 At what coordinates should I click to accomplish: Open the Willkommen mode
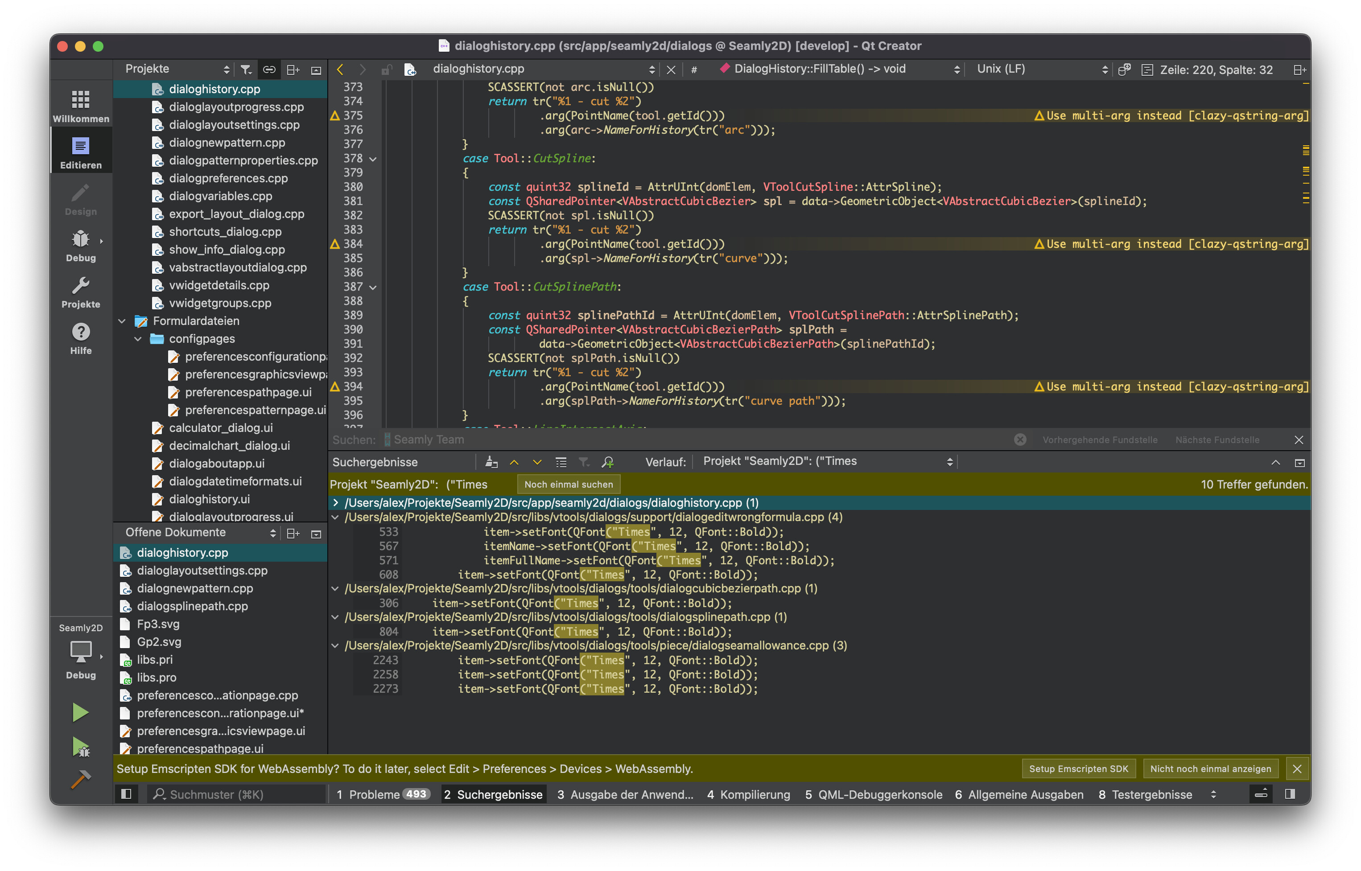pos(81,106)
